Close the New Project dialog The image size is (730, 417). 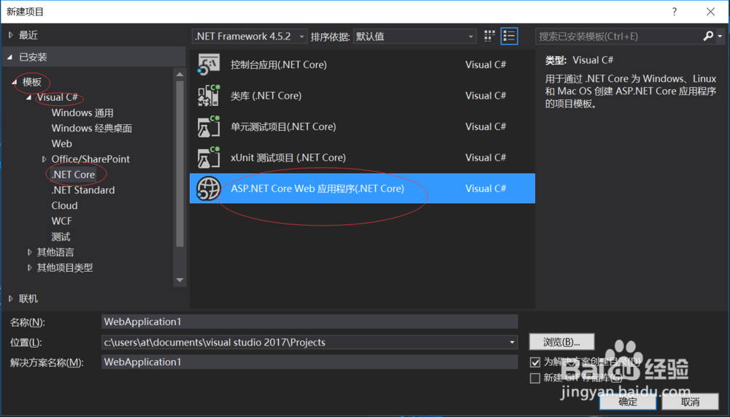(x=710, y=12)
